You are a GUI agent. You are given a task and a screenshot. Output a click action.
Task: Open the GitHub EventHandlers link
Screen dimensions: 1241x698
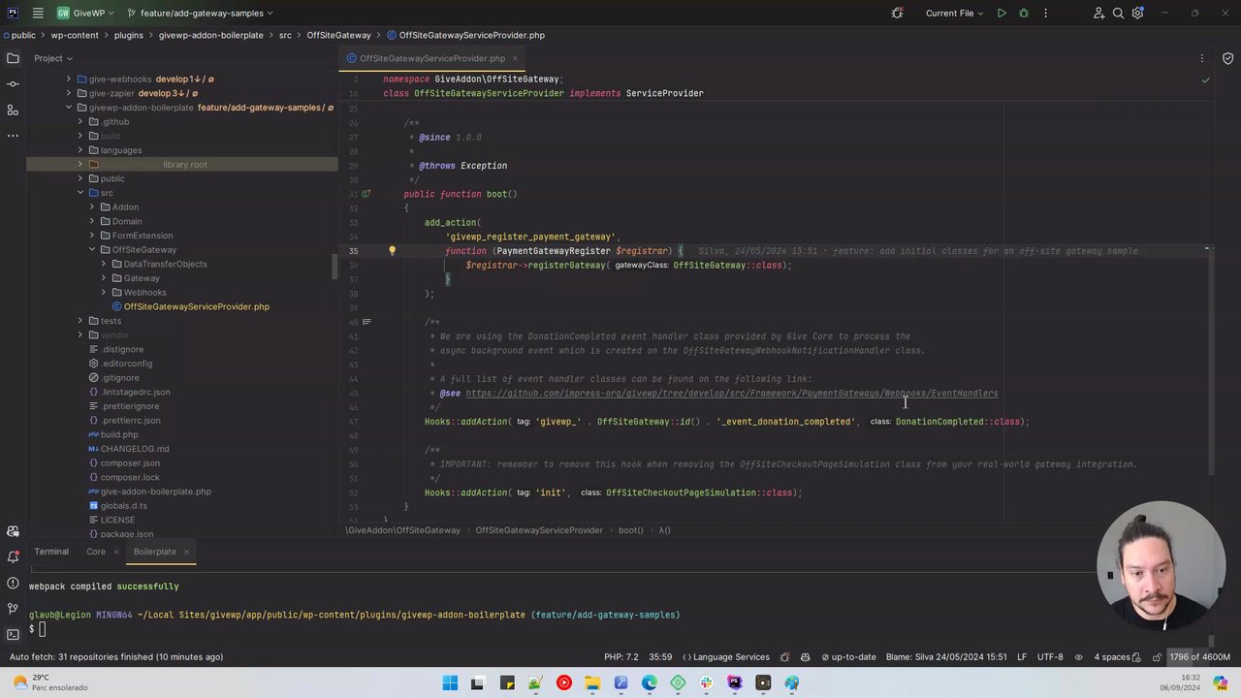click(731, 394)
